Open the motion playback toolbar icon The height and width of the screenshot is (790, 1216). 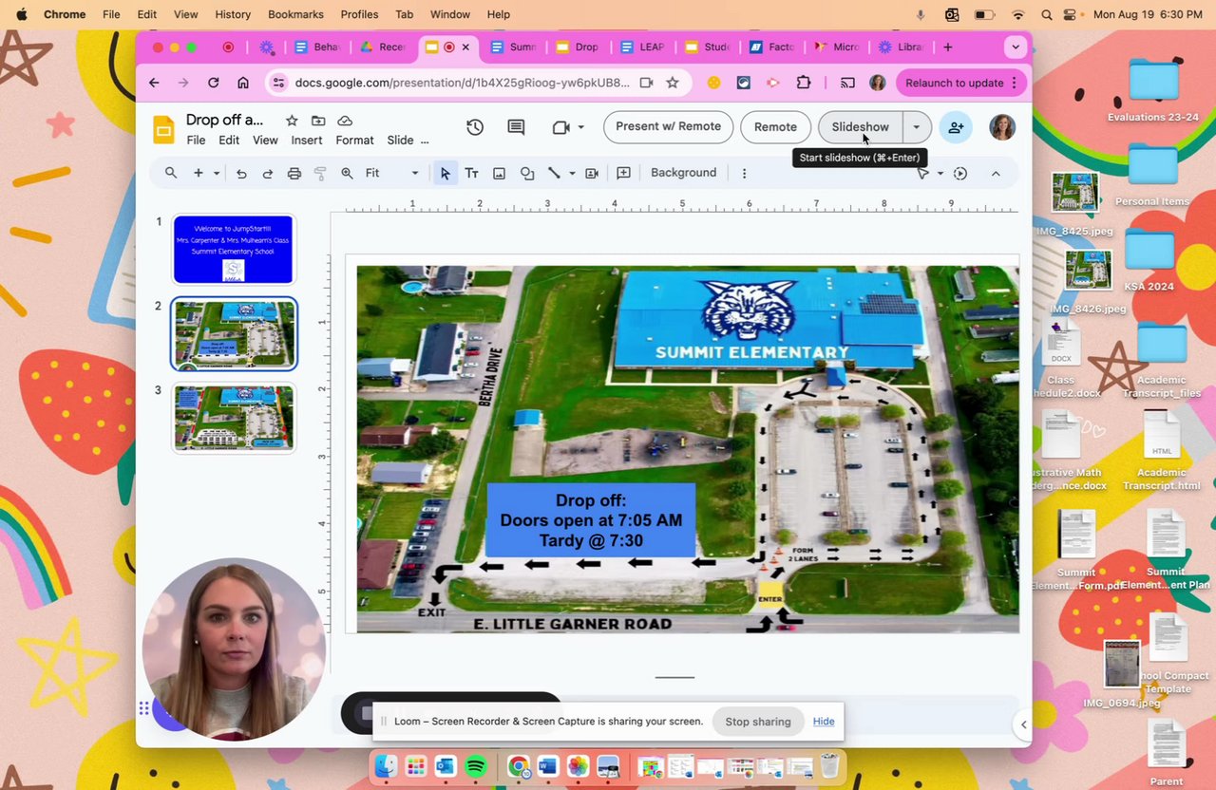point(960,174)
